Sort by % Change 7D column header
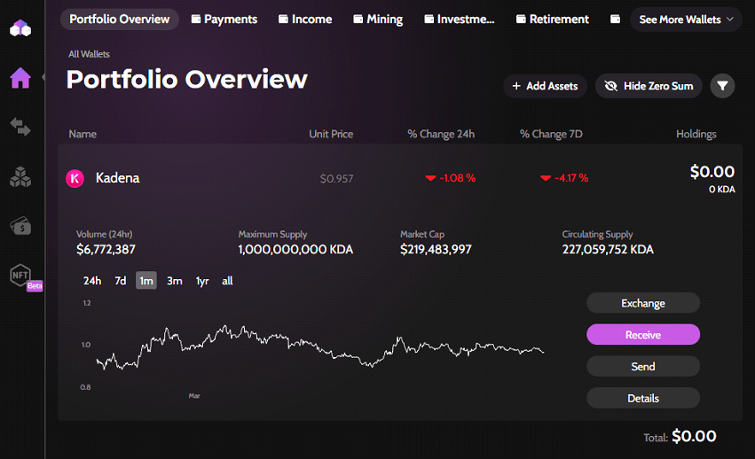755x459 pixels. (x=551, y=134)
